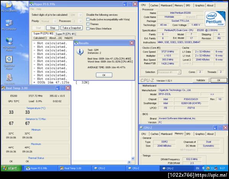Screen dimensions: 229x179
Task: Switch to About tab in top CPU-Z
Action: click(x=210, y=5)
